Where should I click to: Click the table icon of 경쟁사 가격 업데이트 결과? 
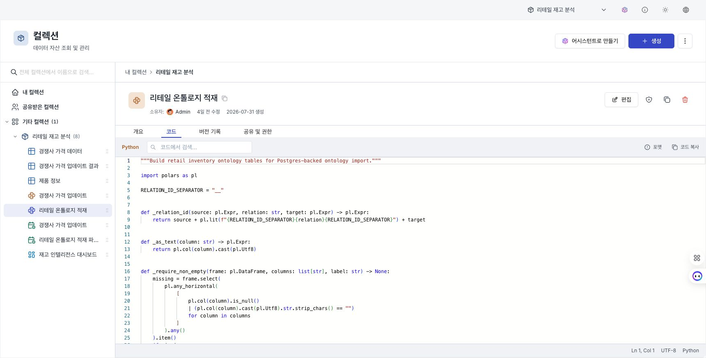[32, 166]
